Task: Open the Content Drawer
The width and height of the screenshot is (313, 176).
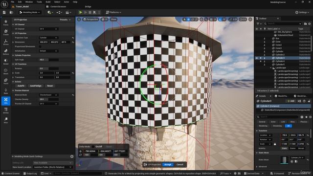Action: point(10,174)
